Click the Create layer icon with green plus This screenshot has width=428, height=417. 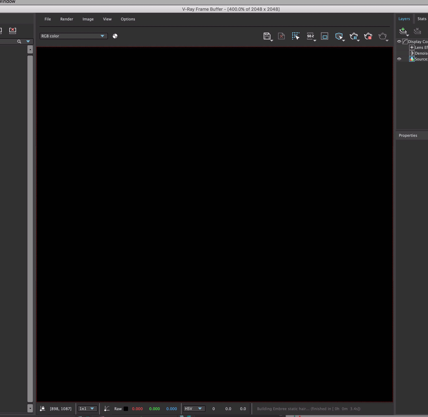pyautogui.click(x=403, y=31)
